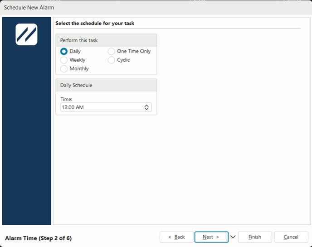Click the double-slash logo in sidebar
Viewport: 312px width, 247px height.
click(x=26, y=34)
